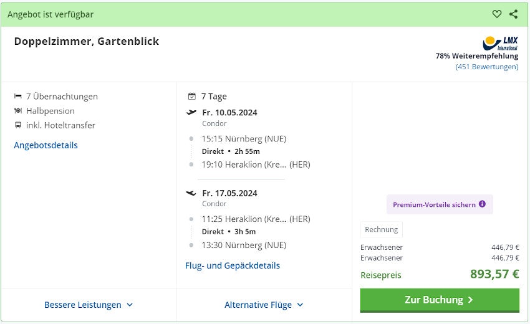Open Flug- und Gepäckdetails

pyautogui.click(x=233, y=265)
